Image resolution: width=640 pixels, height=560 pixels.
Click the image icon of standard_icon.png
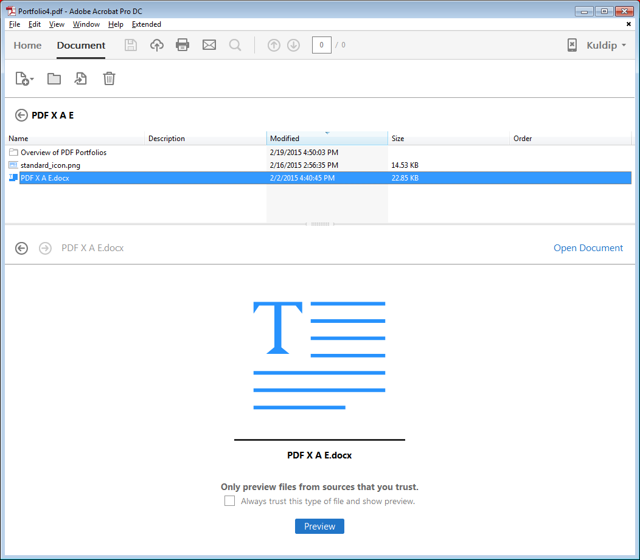click(13, 165)
